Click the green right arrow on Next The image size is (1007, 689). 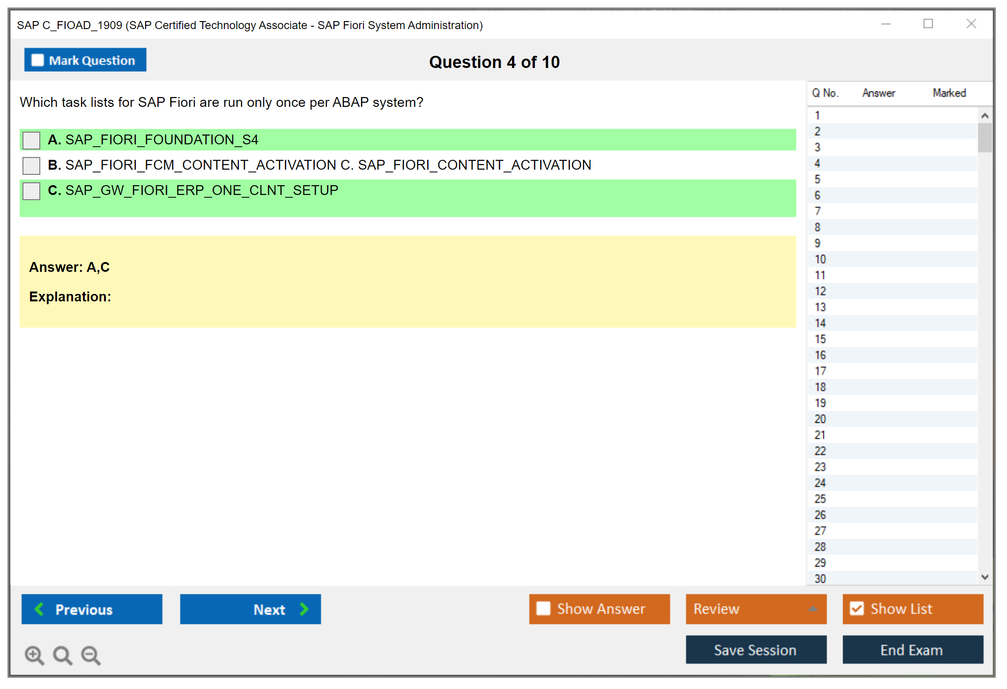click(x=304, y=609)
